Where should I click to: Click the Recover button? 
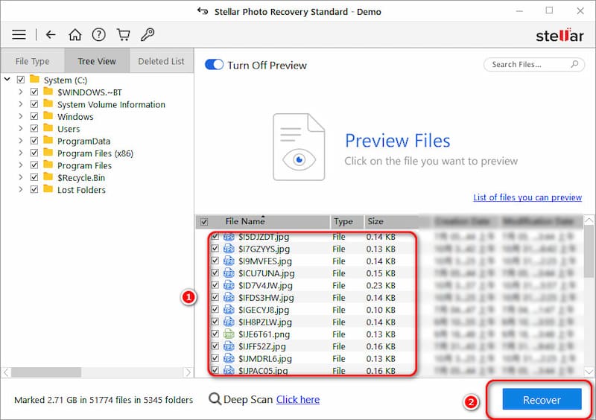pos(542,399)
